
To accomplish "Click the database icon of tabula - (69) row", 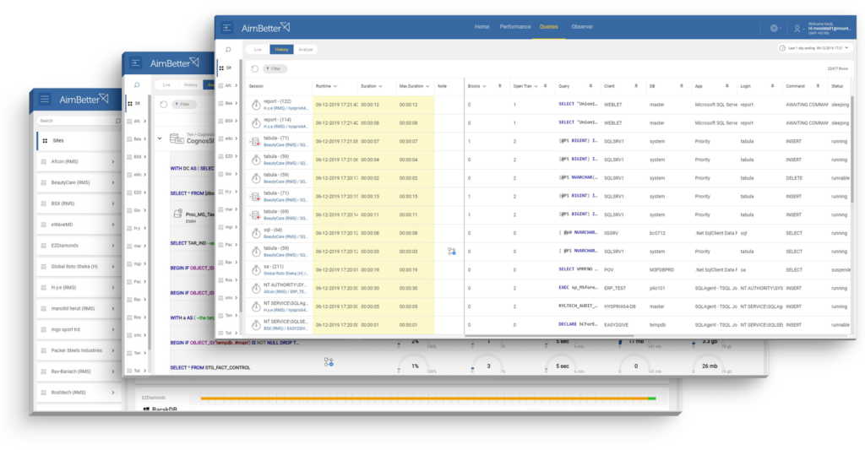I will click(255, 215).
